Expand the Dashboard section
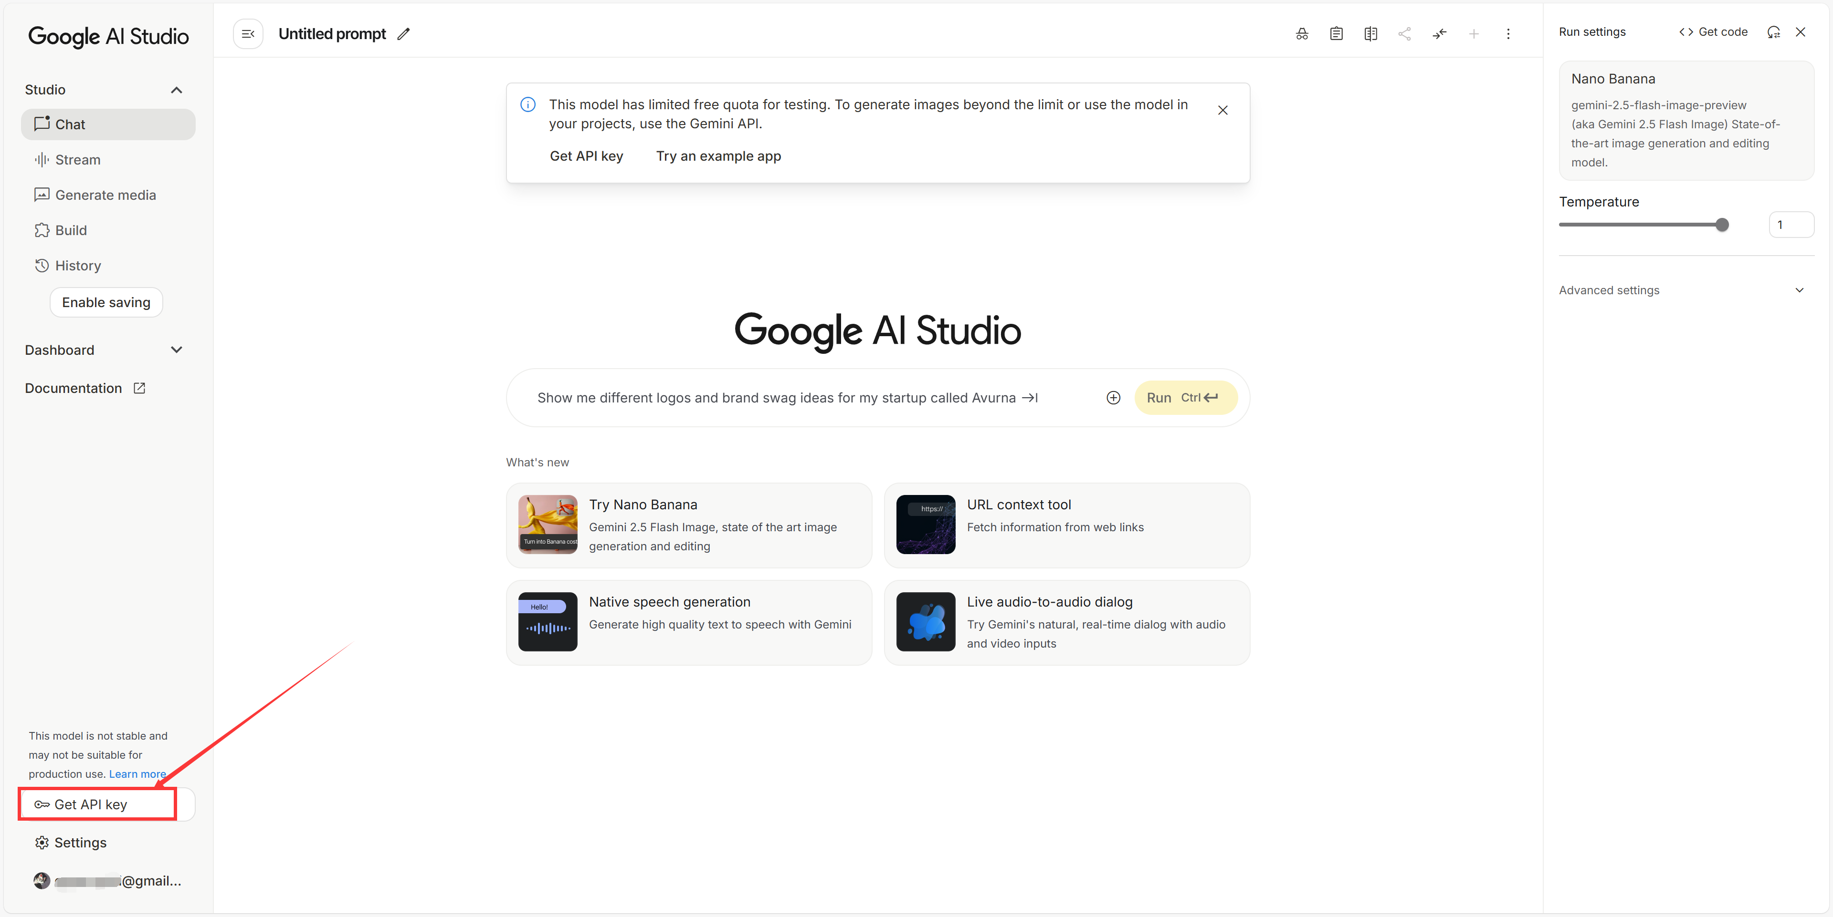The width and height of the screenshot is (1833, 917). [x=177, y=350]
